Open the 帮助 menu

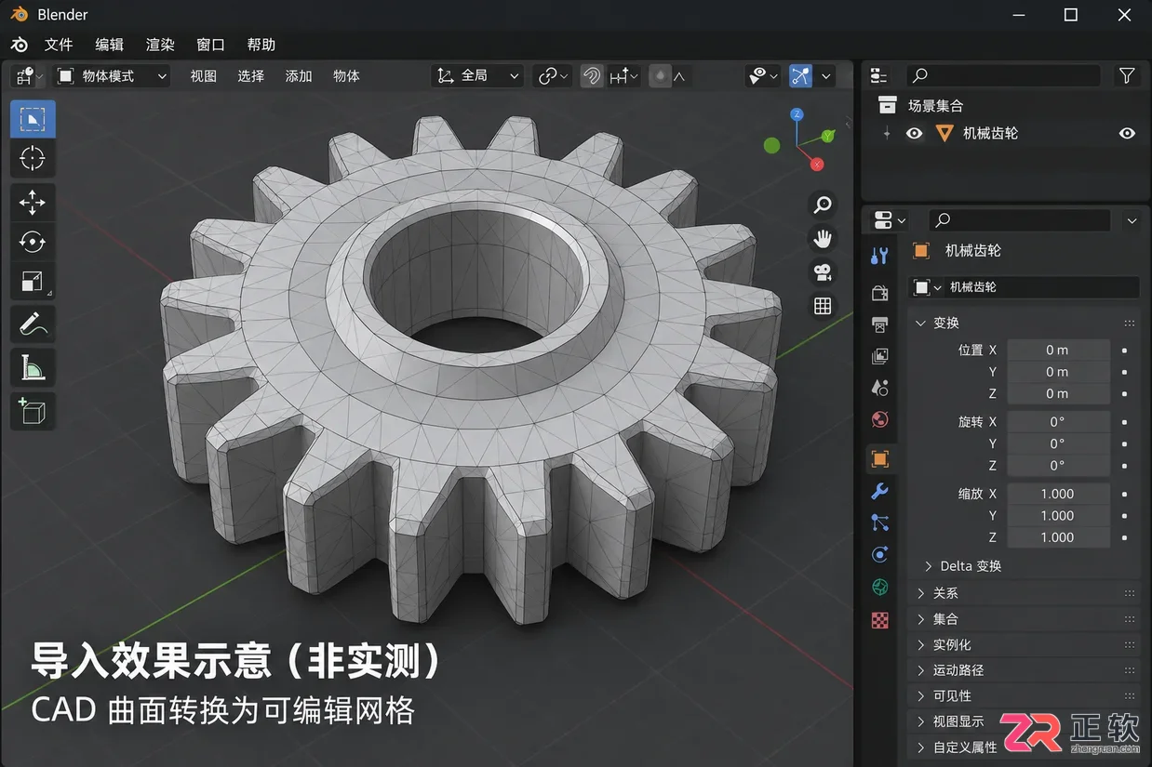point(261,45)
